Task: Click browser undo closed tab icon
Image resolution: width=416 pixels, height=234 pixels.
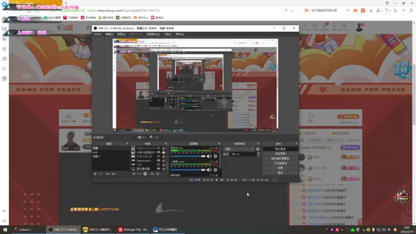Action: (x=386, y=10)
